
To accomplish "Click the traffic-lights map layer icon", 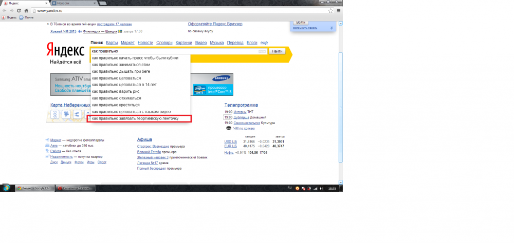I will click(56, 114).
